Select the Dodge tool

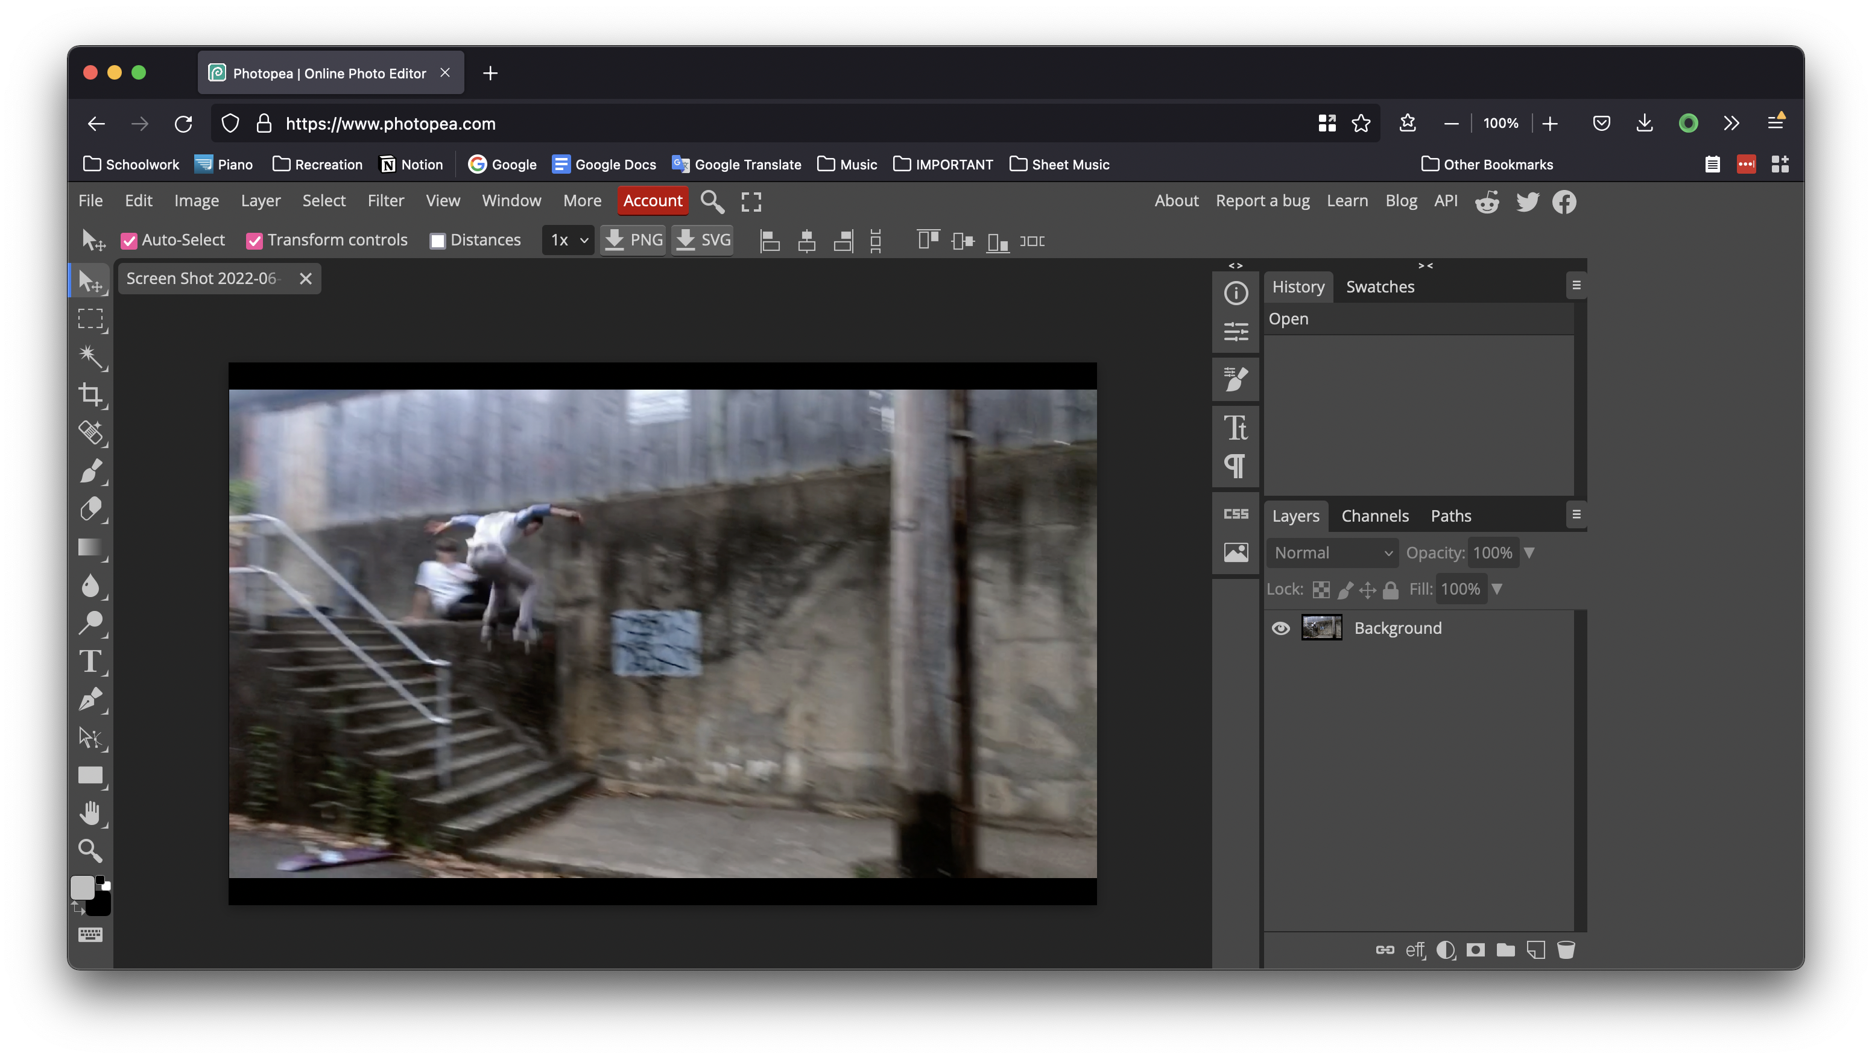(91, 622)
